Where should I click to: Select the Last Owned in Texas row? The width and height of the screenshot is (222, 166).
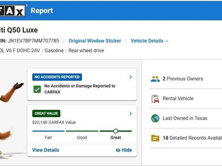186,118
